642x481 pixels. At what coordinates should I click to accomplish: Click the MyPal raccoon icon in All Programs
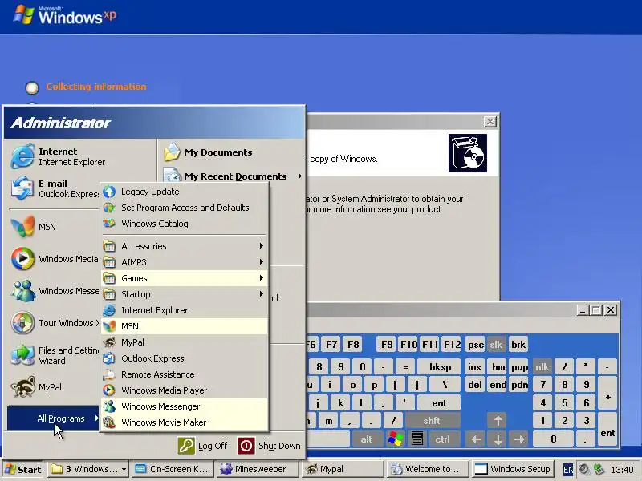(109, 342)
